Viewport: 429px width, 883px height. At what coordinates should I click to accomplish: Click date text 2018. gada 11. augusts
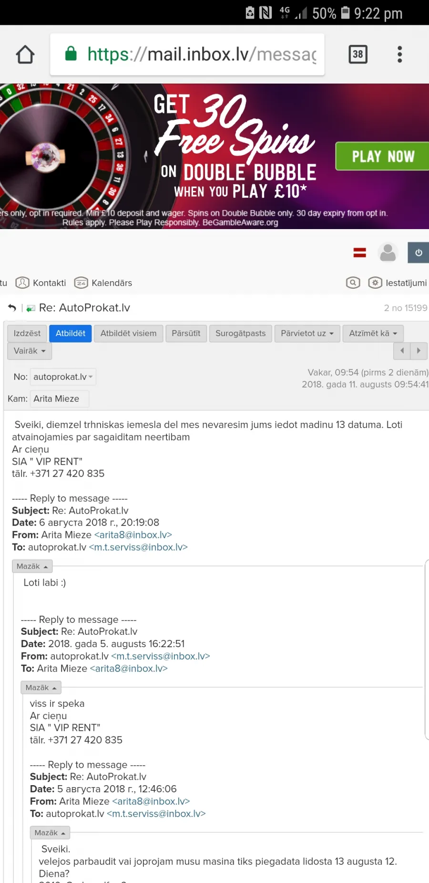point(365,385)
